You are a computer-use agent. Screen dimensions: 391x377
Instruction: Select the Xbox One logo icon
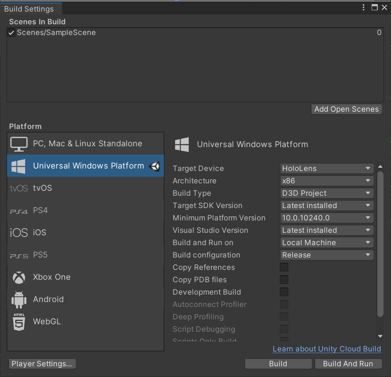pyautogui.click(x=19, y=278)
